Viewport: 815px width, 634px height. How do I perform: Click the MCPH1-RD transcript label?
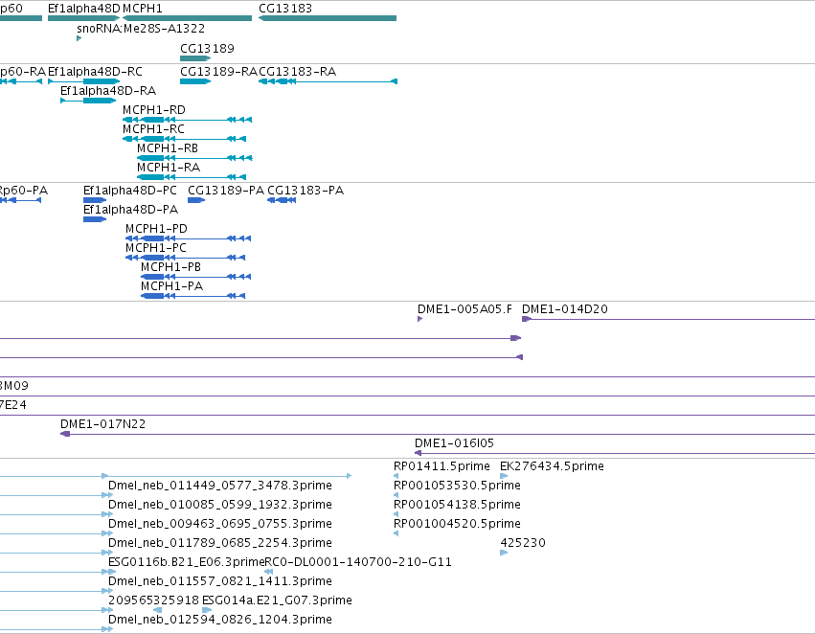[154, 110]
